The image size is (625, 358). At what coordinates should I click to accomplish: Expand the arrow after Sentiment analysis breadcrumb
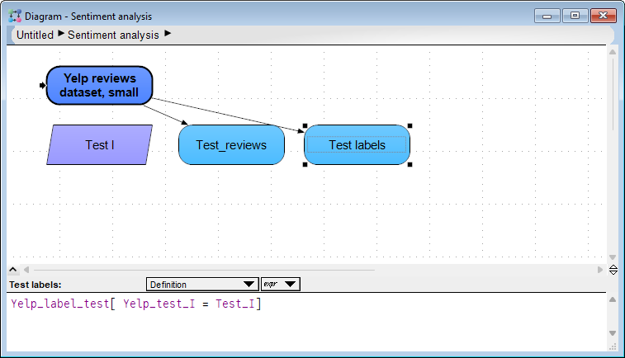[168, 34]
